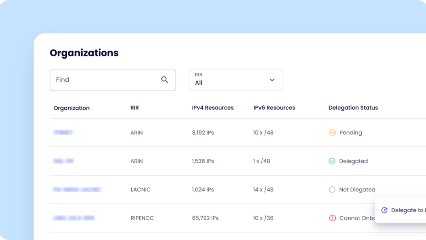Open the RIR filter dropdown
The image size is (426, 240).
click(x=236, y=80)
